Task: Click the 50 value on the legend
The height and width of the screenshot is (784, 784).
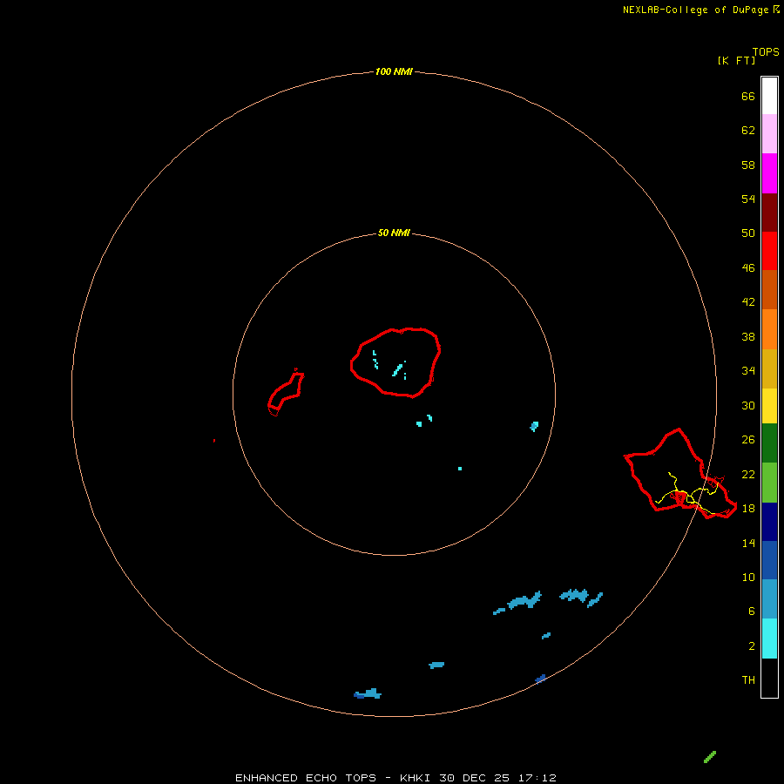Action: click(x=748, y=233)
